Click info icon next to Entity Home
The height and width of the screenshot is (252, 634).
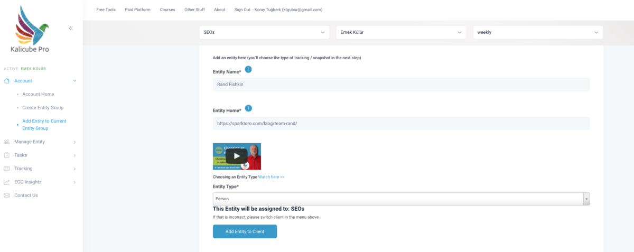(248, 108)
